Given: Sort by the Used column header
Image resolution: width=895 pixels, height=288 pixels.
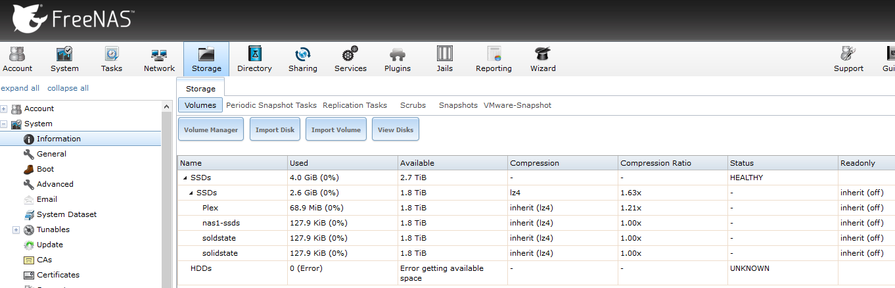Looking at the screenshot, I should point(342,163).
